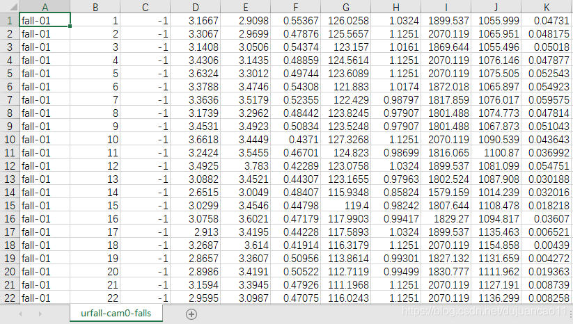Click cell with value 1136.299

coord(496,298)
